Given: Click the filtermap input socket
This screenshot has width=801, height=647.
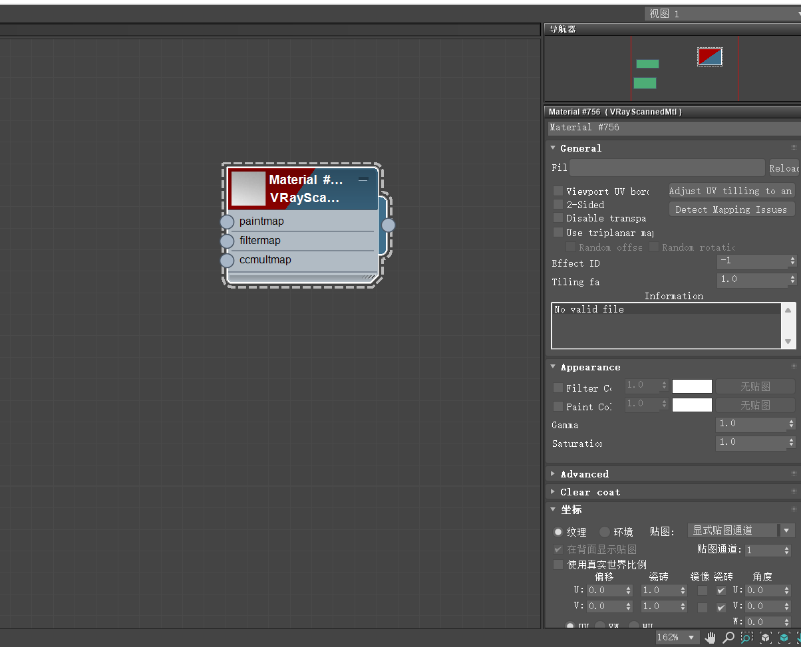Looking at the screenshot, I should click(x=227, y=241).
